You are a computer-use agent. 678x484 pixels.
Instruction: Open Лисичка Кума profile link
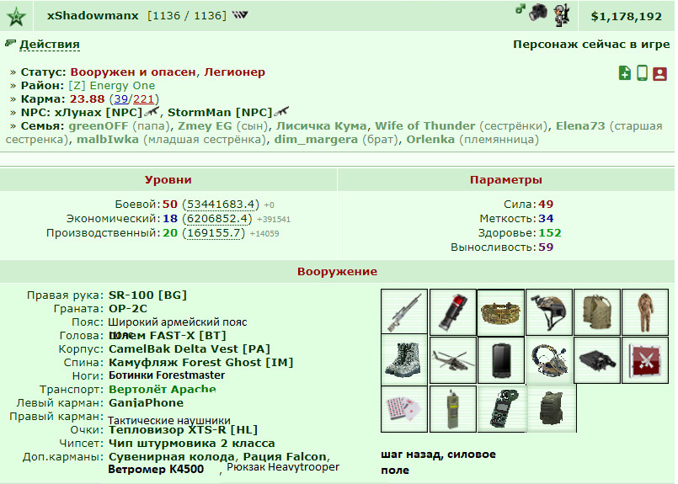click(x=321, y=125)
